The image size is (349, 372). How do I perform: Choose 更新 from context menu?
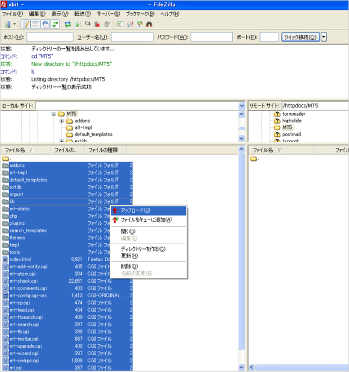149,256
